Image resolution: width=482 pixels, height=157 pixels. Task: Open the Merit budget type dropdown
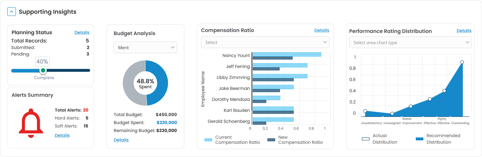pos(145,47)
